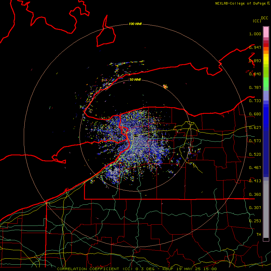
Task: Click the KBUF station identifier
Action: tap(169, 269)
